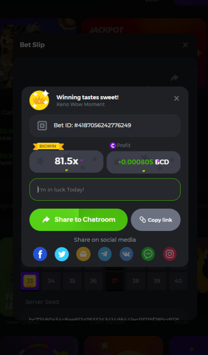Focus the "I'm in luck Today!" message field
This screenshot has height=355, width=208.
click(x=105, y=189)
